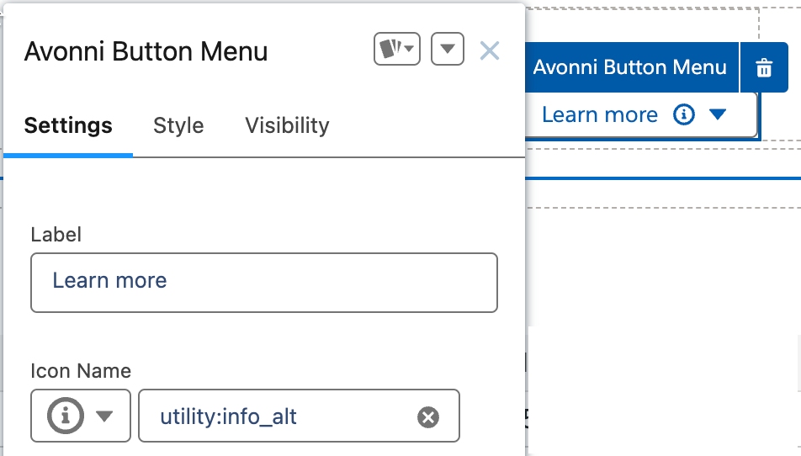Open the panel options dropdown arrow

pyautogui.click(x=448, y=50)
